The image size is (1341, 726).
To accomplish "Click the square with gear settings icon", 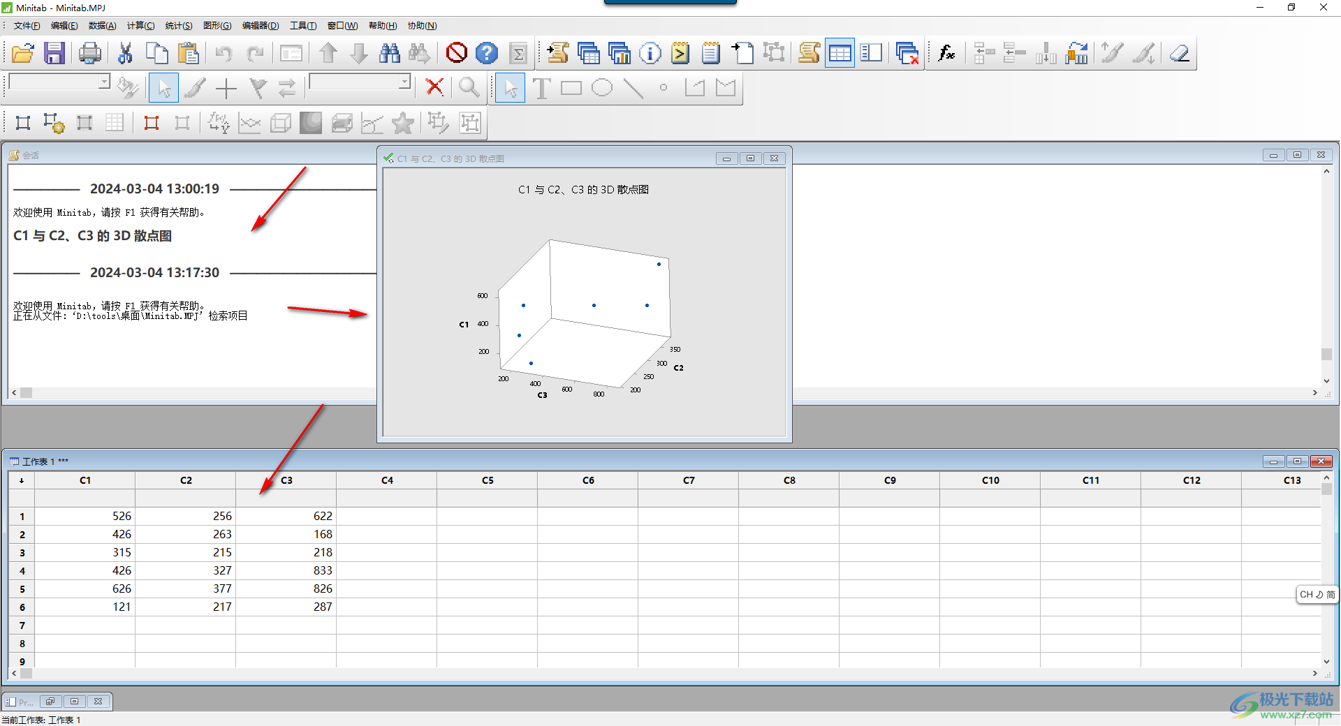I will point(53,123).
